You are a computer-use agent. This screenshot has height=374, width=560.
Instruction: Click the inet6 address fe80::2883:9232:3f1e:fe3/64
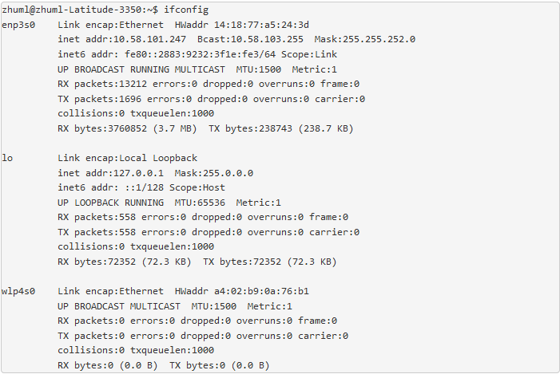200,54
